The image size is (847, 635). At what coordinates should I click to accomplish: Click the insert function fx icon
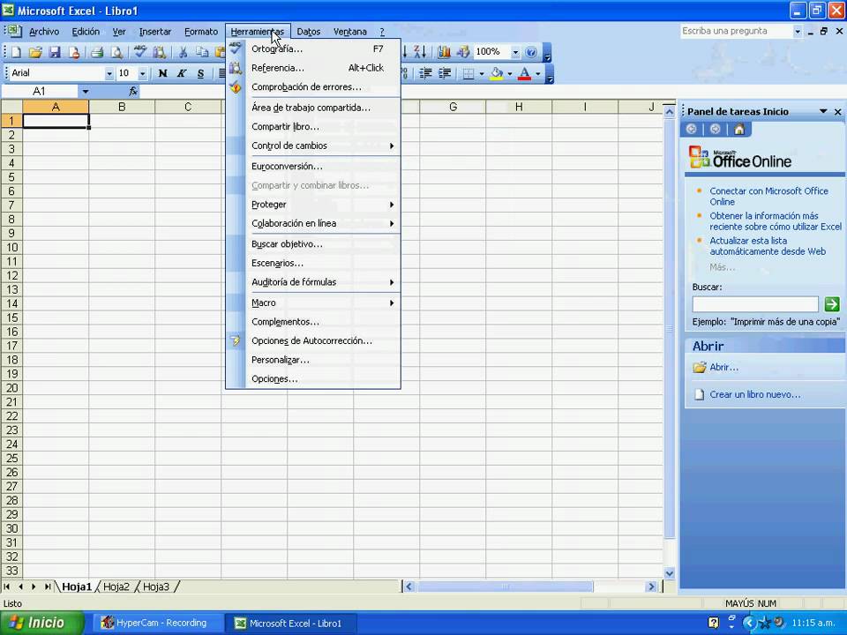click(133, 91)
